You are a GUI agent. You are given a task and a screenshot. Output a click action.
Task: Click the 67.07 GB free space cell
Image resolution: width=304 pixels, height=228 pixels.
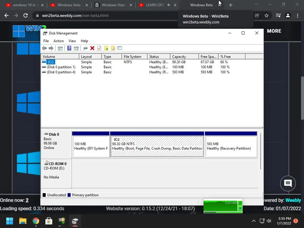coord(207,62)
